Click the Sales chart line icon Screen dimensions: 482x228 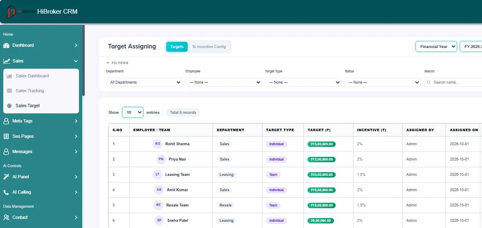7,61
